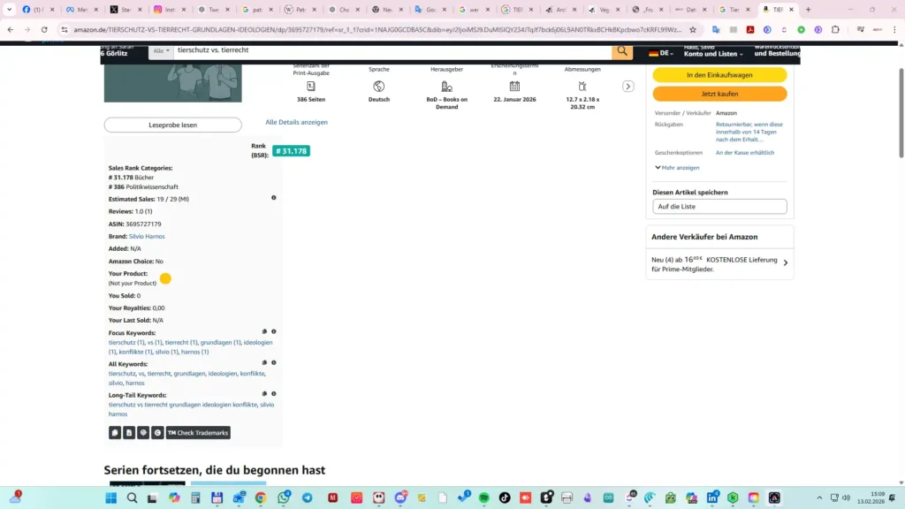Screen dimensions: 905x509
Task: Open Spotify from the taskbar
Action: (x=485, y=498)
